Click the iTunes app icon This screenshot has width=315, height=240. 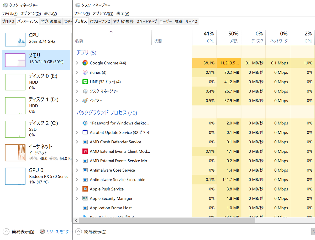point(85,72)
